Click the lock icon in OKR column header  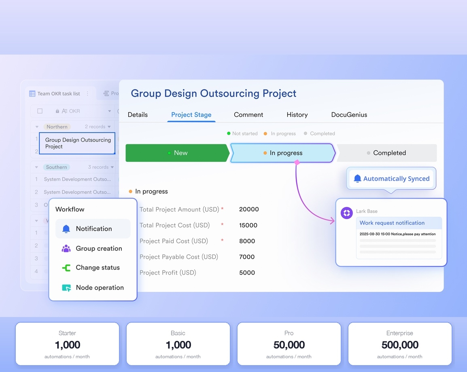point(57,111)
